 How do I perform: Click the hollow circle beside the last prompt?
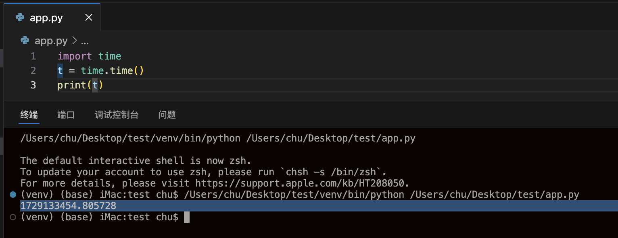tap(13, 217)
